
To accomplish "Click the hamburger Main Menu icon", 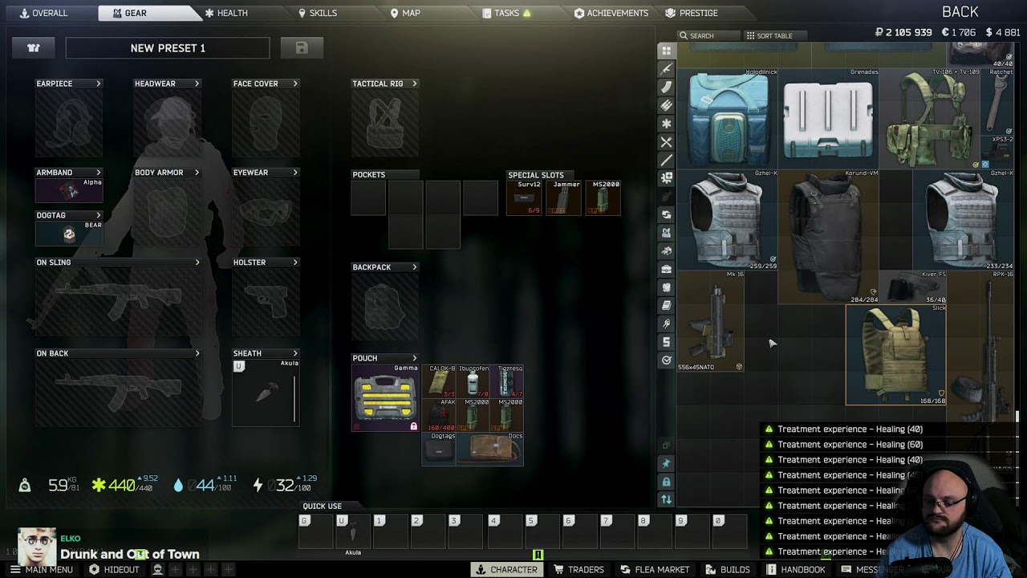I will (15, 569).
